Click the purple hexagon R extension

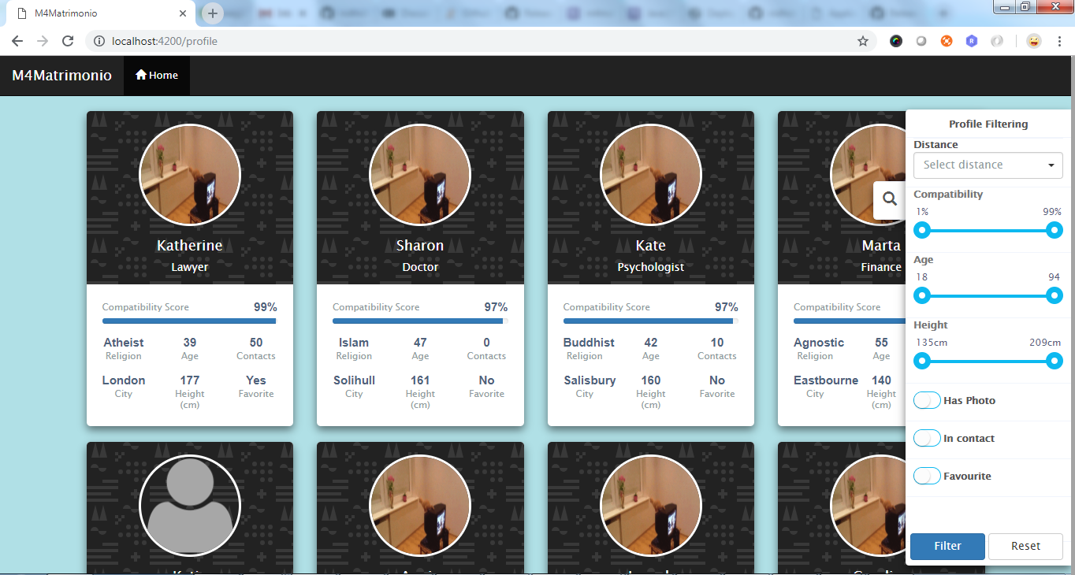tap(972, 41)
